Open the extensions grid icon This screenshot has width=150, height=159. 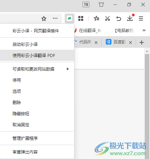pos(81,18)
